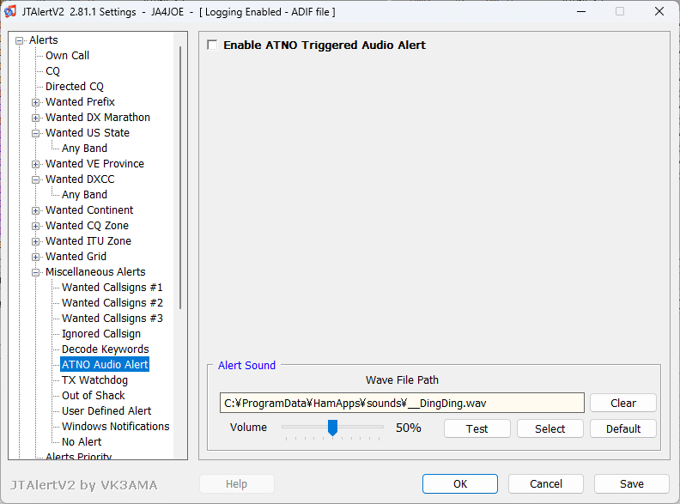Screen dimensions: 680x504
Task: Select the Own Call alert item
Action: (x=67, y=56)
